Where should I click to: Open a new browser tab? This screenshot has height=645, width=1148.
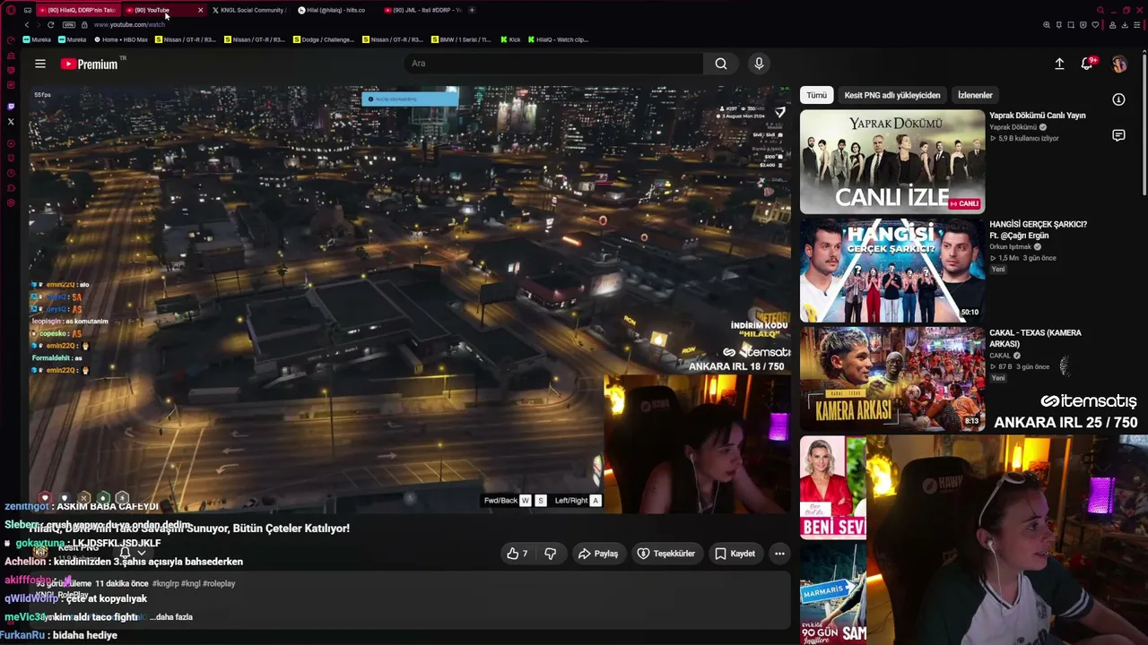point(472,10)
